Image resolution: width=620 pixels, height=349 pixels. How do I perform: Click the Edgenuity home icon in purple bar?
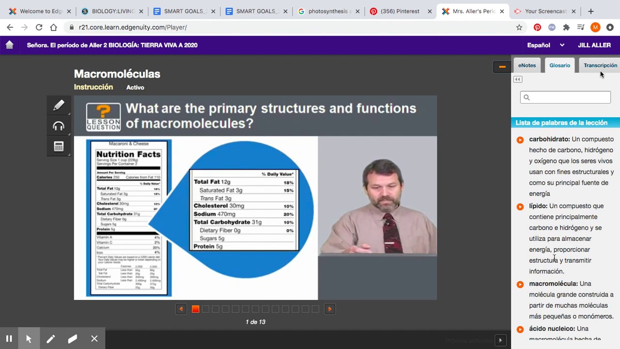tap(9, 45)
